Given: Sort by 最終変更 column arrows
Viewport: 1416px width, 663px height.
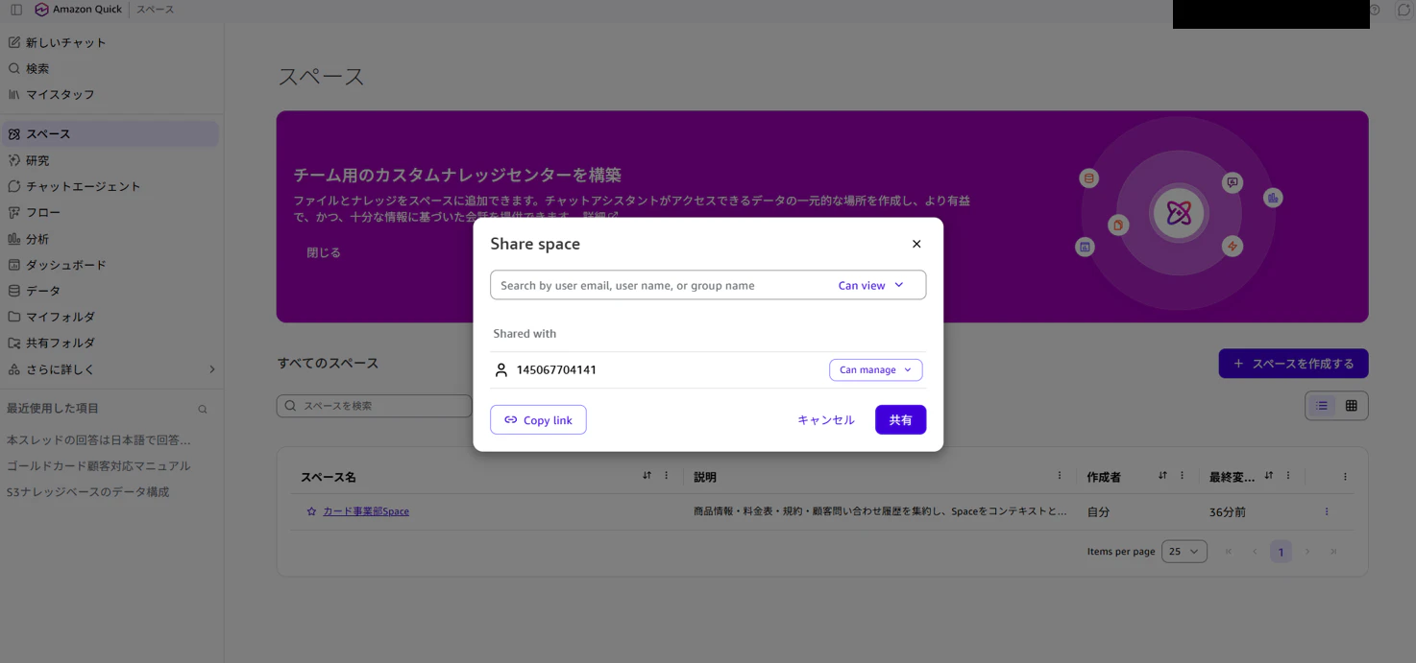Looking at the screenshot, I should [x=1269, y=476].
